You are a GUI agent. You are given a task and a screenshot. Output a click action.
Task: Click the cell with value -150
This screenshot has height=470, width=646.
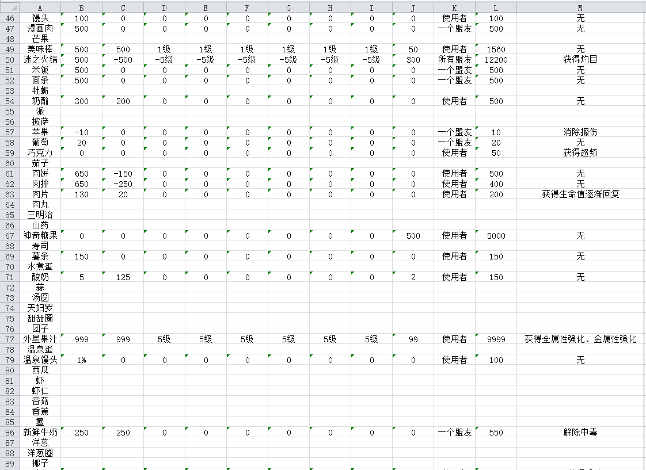(123, 174)
